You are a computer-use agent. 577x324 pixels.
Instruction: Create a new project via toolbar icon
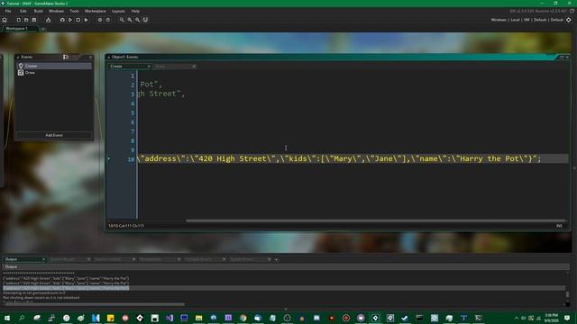tap(18, 20)
